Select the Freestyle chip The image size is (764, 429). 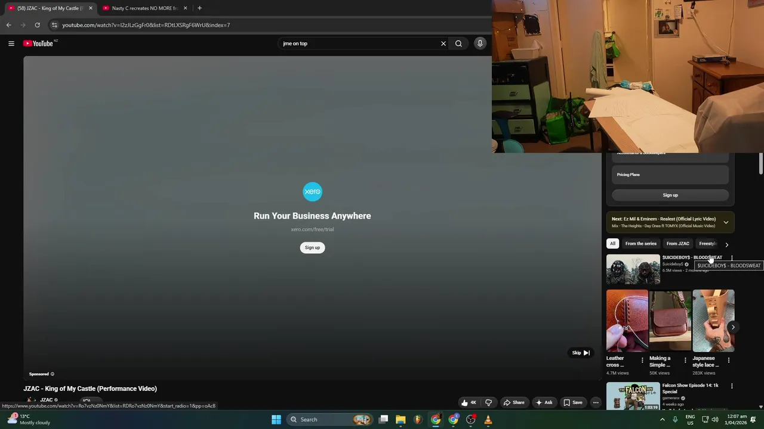pyautogui.click(x=707, y=244)
